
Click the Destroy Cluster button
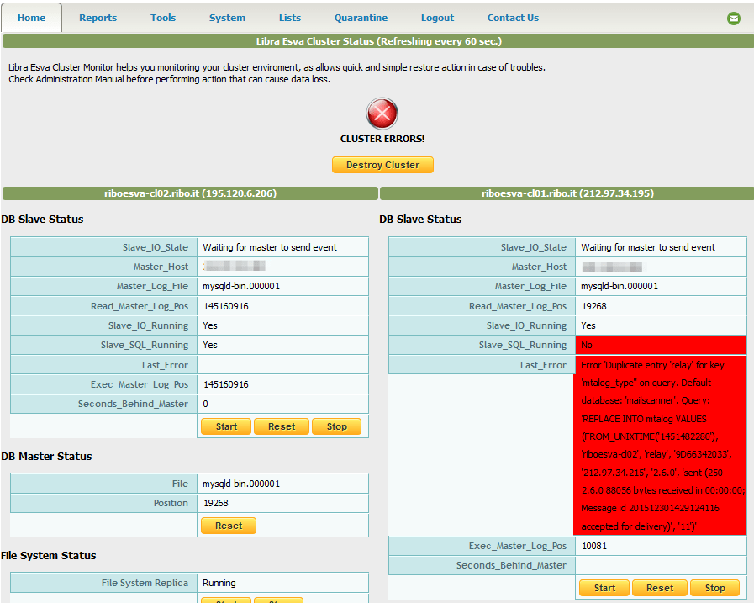click(x=382, y=164)
